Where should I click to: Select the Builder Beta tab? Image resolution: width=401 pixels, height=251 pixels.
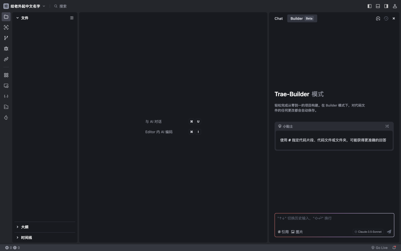(302, 19)
